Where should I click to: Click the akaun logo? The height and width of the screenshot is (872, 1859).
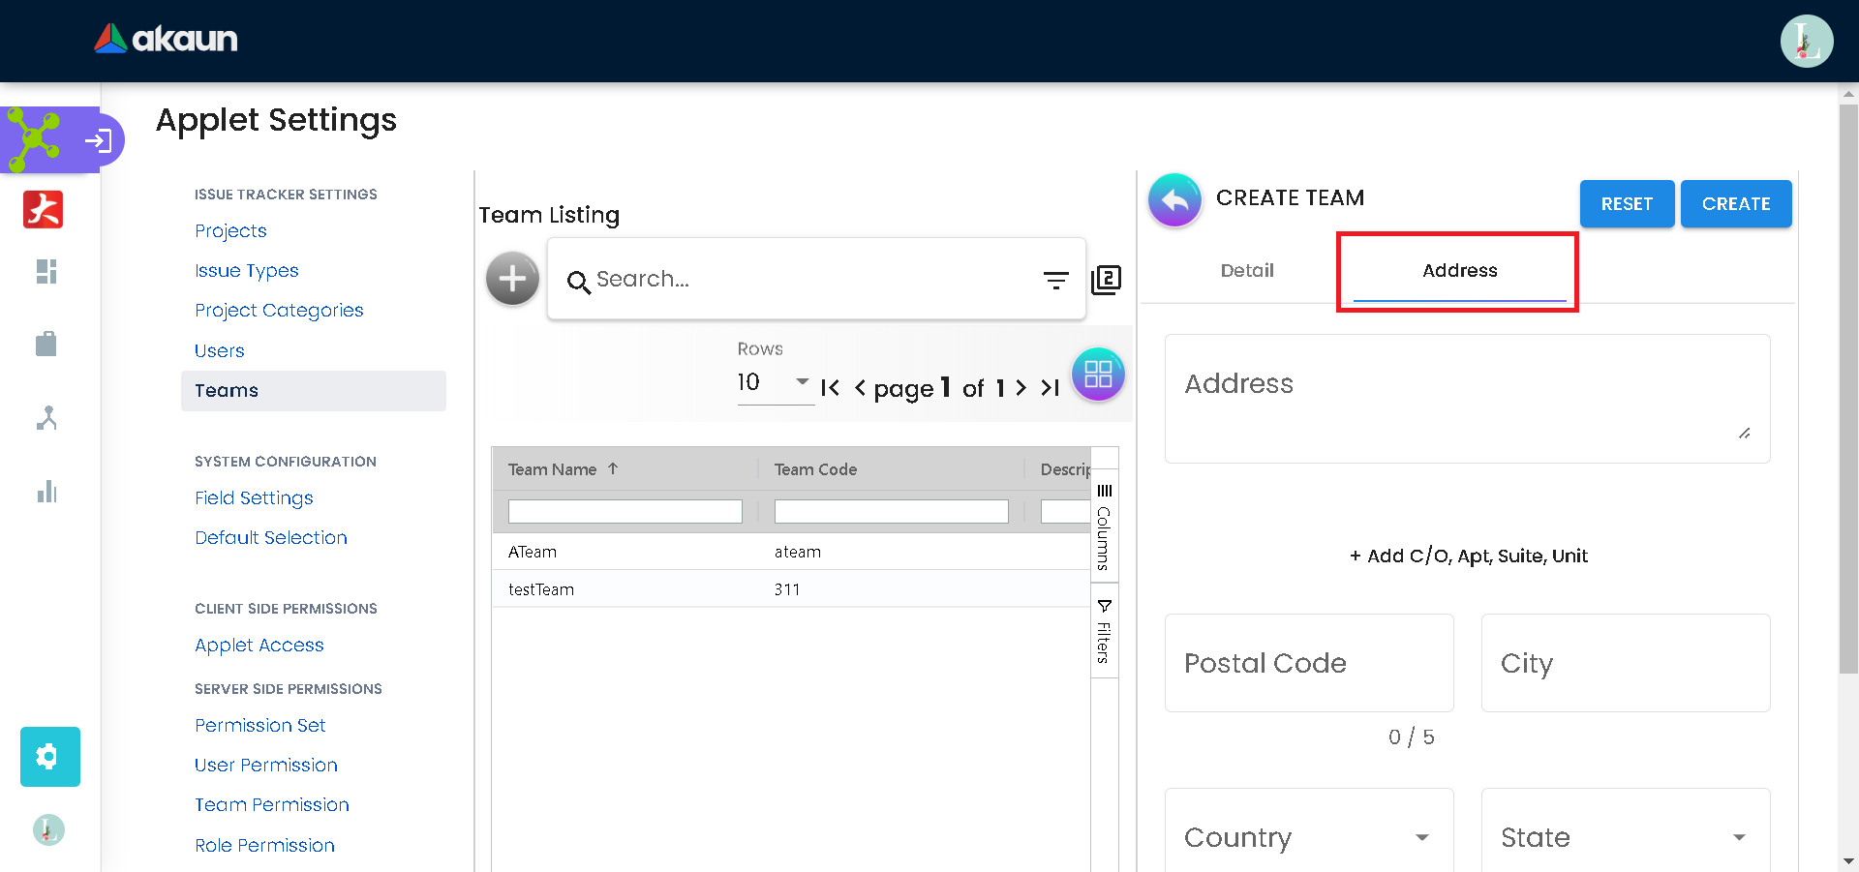(166, 39)
